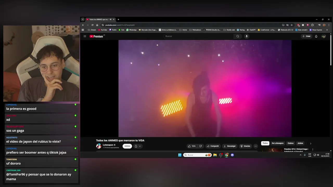The image size is (333, 187).
Task: Bookmark this page with the star icon
Action: [292, 25]
